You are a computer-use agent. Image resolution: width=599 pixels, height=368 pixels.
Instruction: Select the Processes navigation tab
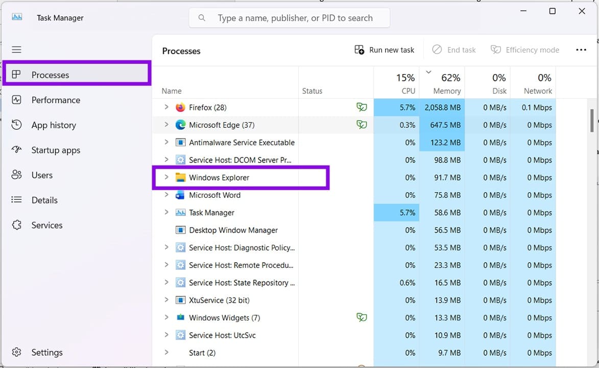(77, 75)
